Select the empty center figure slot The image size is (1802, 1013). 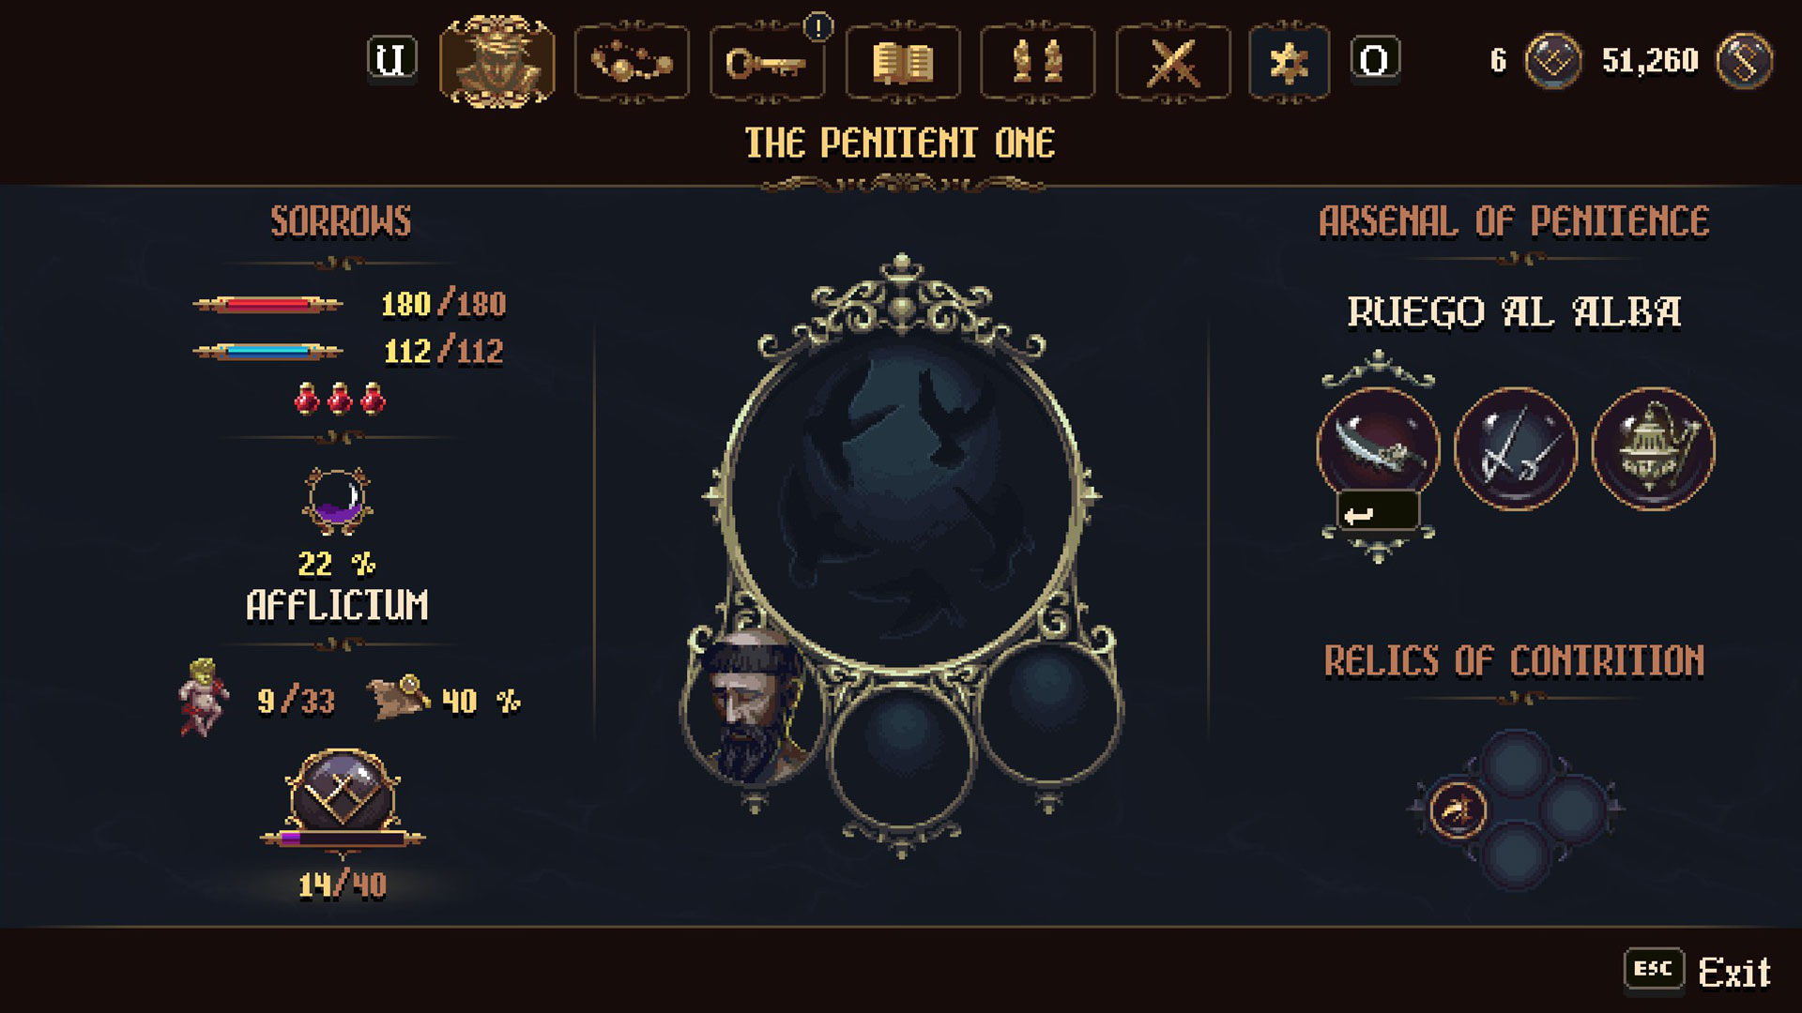tap(902, 750)
